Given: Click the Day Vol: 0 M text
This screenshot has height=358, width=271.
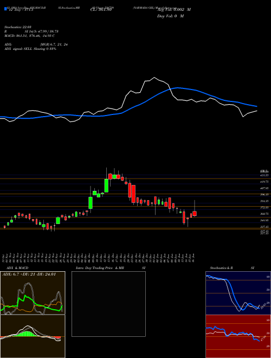Looking at the screenshot, I should coord(170,16).
